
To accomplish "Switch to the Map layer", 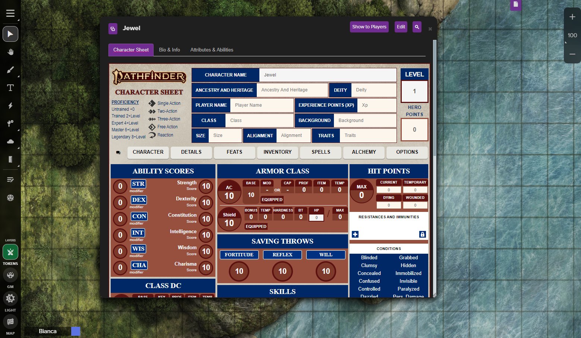I will tap(10, 322).
